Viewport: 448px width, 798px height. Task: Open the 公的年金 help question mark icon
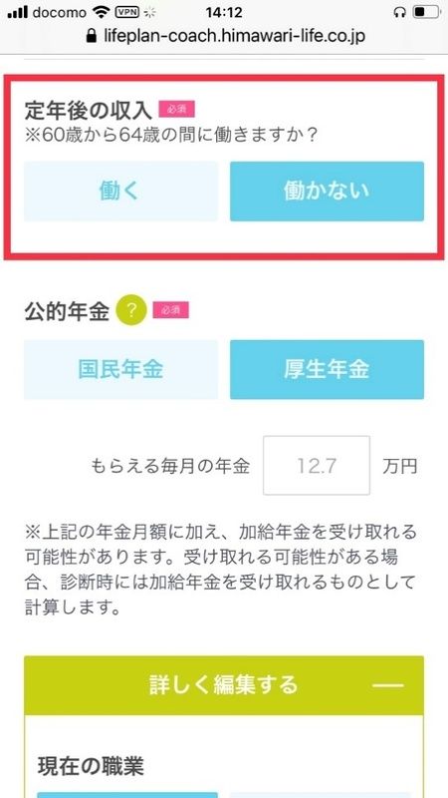tap(131, 311)
